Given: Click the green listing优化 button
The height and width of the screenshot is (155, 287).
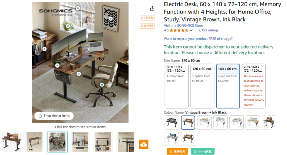Looking at the screenshot, I should click(x=202, y=151).
